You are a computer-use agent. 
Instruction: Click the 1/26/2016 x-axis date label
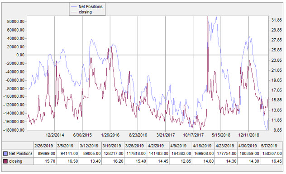[110, 135]
